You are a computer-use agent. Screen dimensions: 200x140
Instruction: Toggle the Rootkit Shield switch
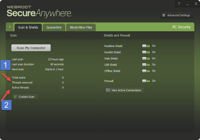coord(146,52)
